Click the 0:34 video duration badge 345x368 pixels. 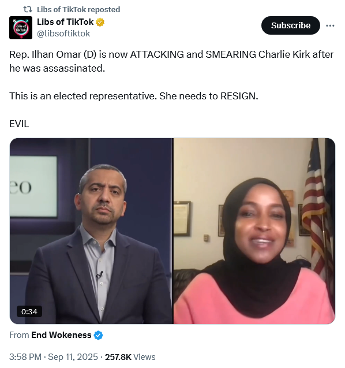[29, 311]
